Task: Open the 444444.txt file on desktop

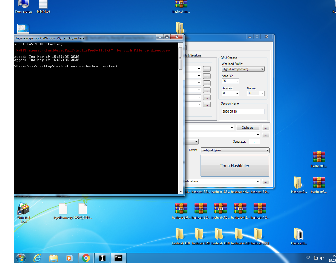Action: (x=43, y=6)
